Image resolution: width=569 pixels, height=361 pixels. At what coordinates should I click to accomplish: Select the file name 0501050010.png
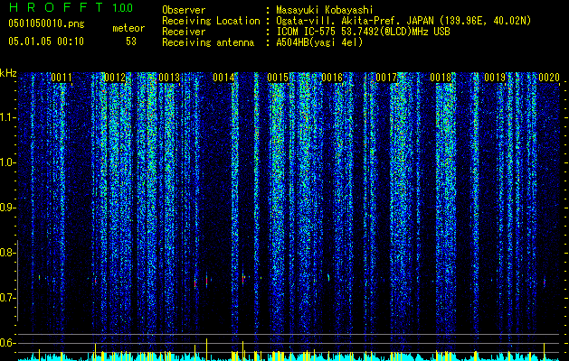coord(46,24)
